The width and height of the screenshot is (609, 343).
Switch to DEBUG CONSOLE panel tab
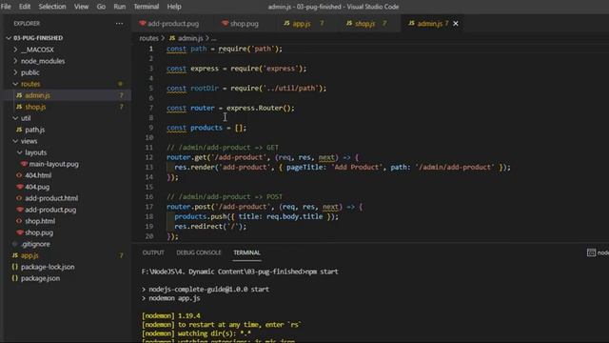(199, 252)
